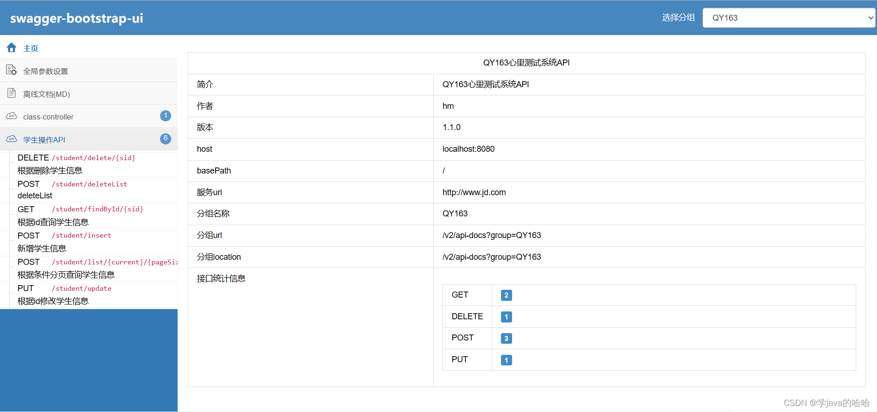The width and height of the screenshot is (877, 412).
Task: Click the localhost:8080 host value
Action: click(468, 149)
